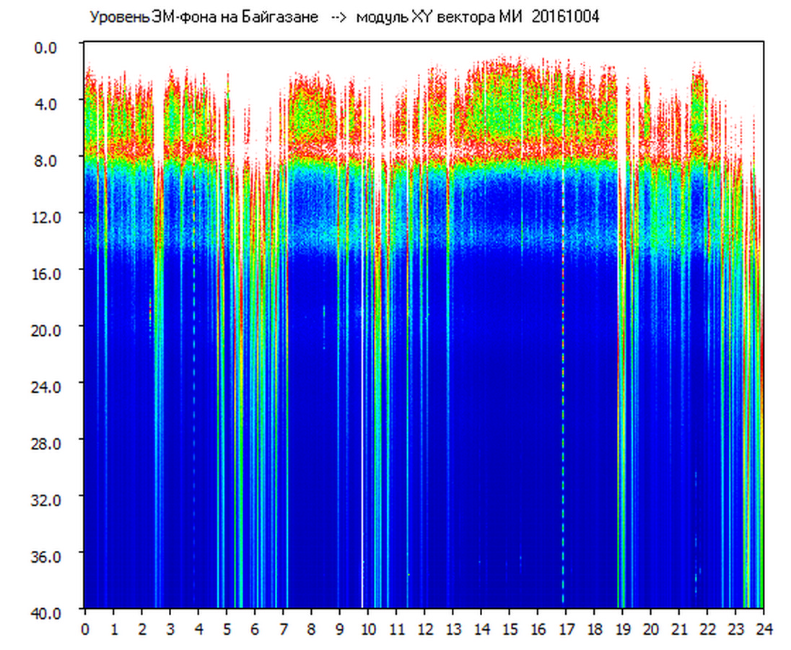Select hour 3 on the horizontal axis
Image resolution: width=791 pixels, height=650 pixels.
coord(170,629)
